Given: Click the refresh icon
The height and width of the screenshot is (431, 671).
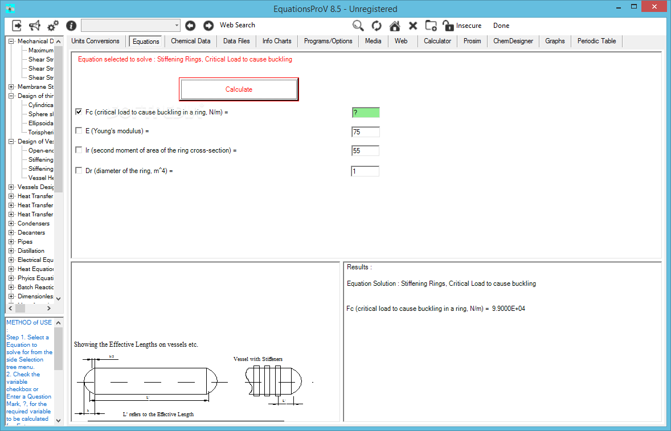Looking at the screenshot, I should [377, 26].
